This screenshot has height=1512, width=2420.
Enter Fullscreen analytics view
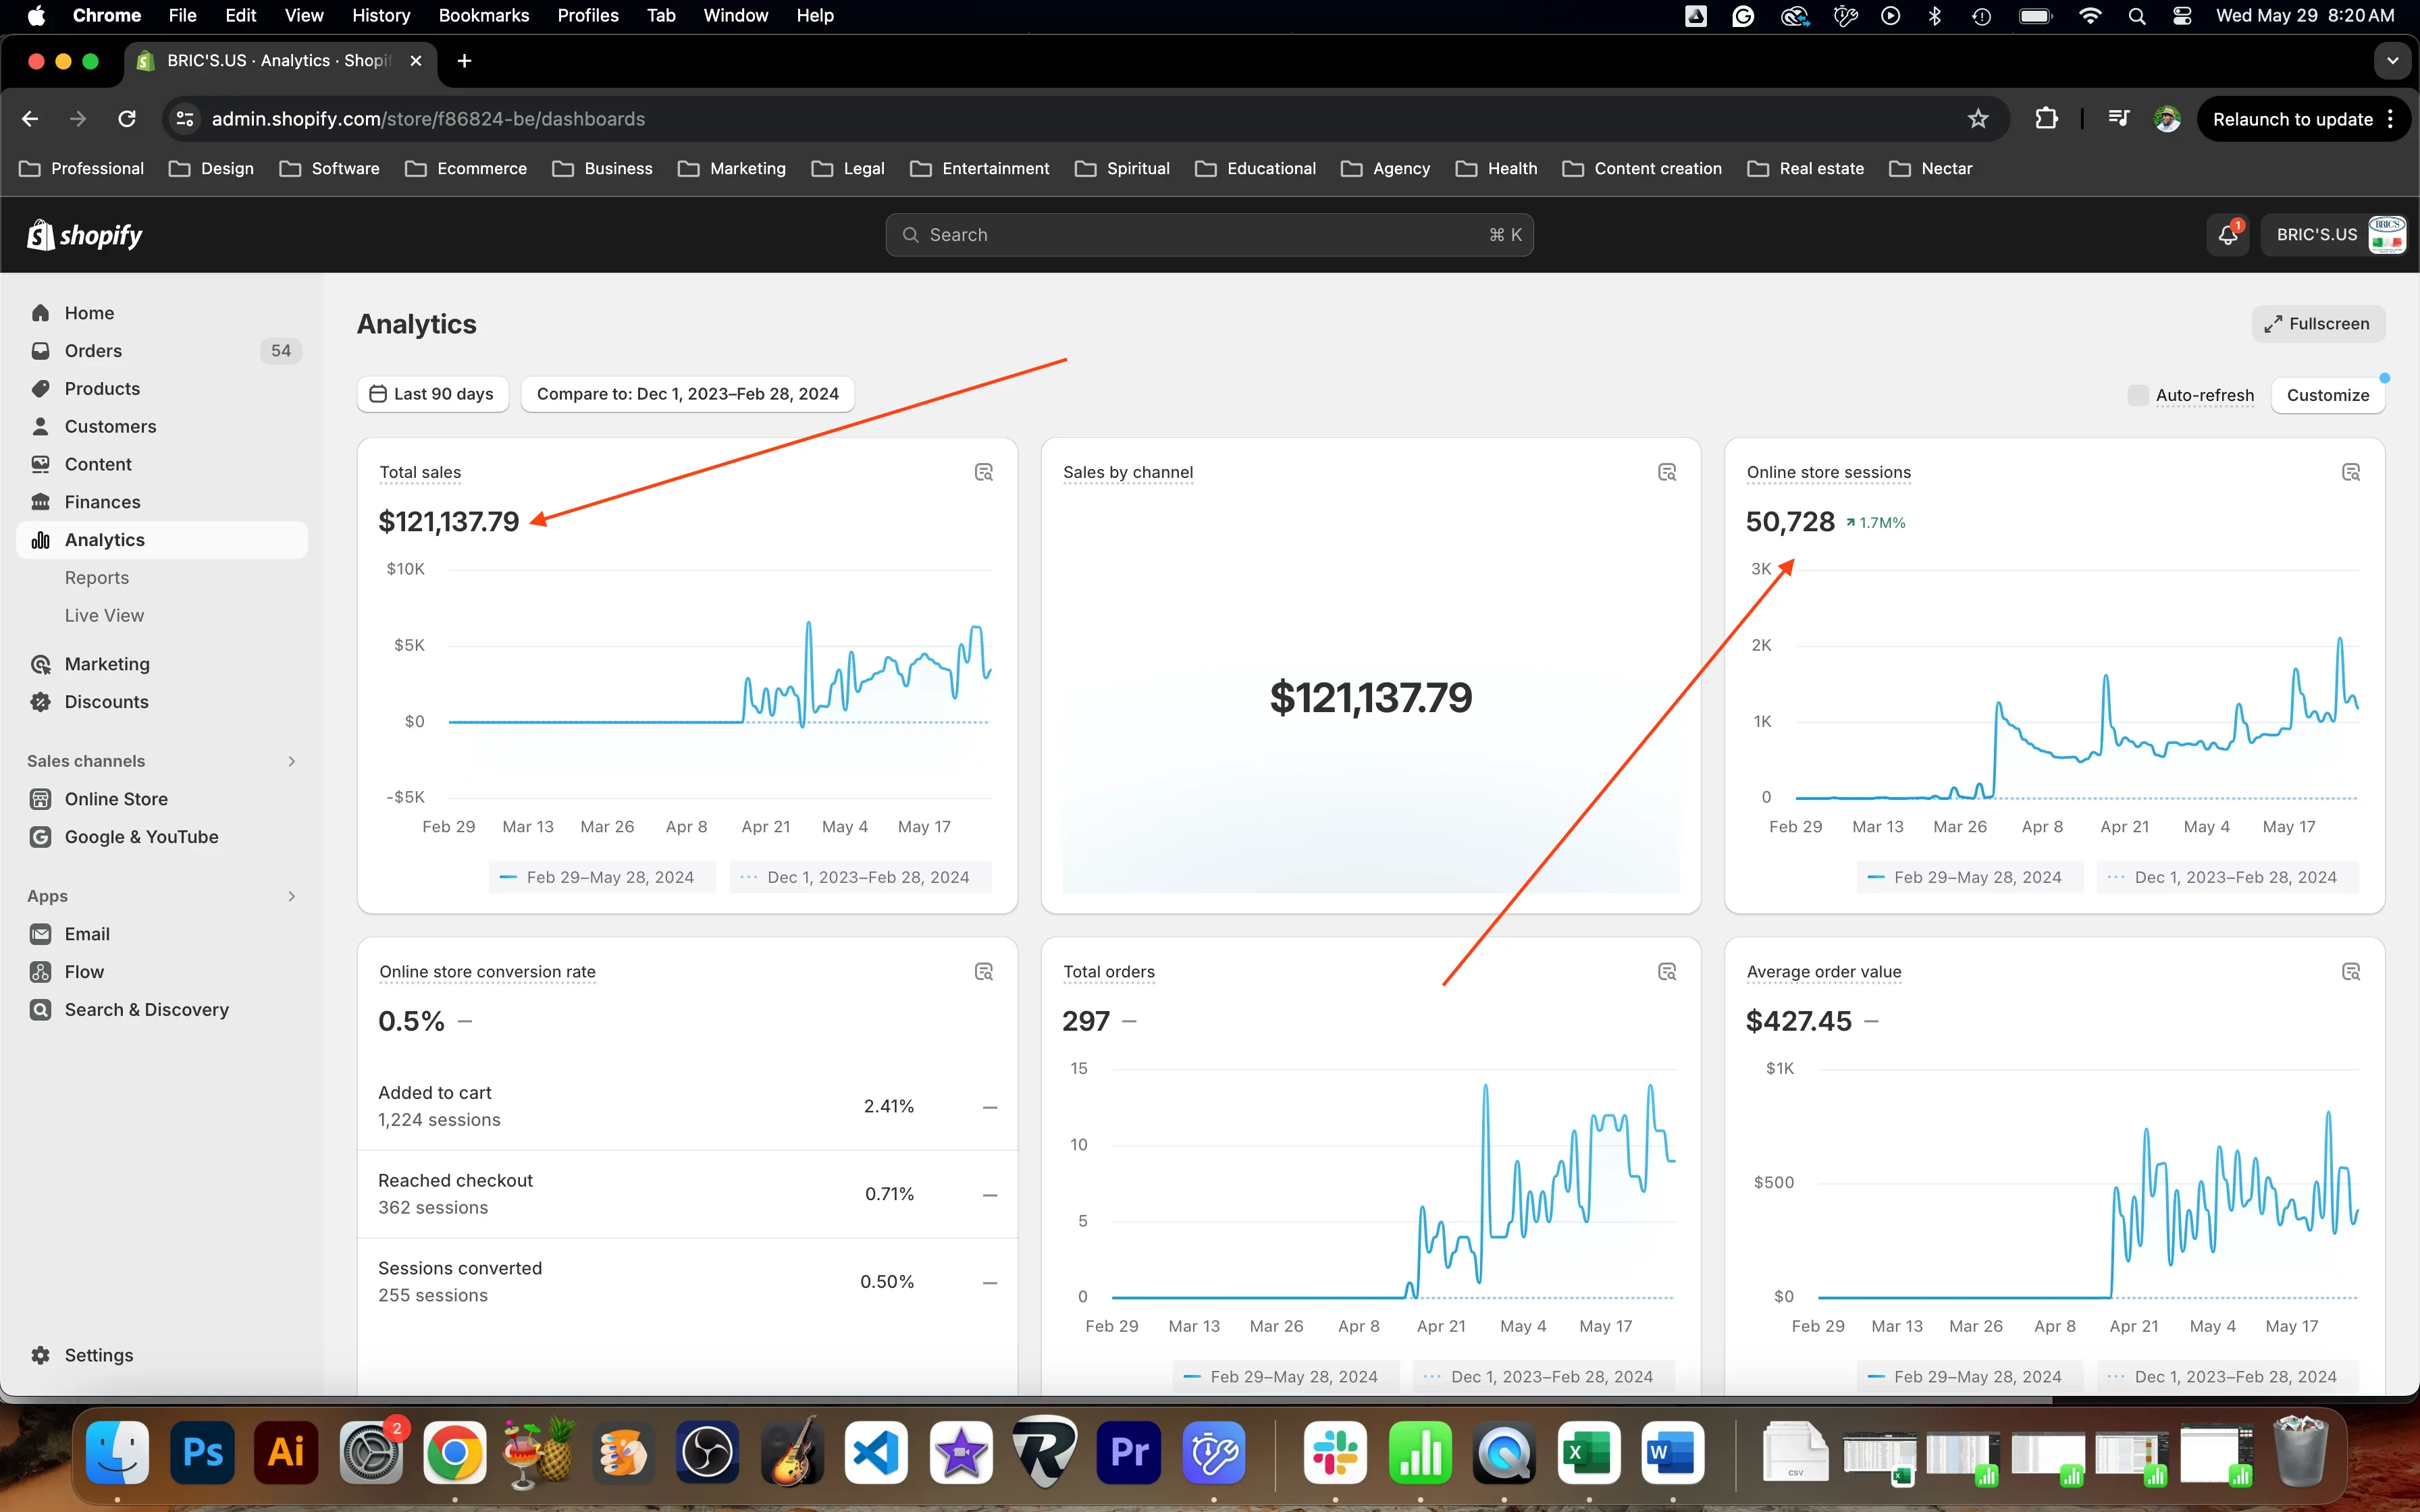[x=2317, y=324]
